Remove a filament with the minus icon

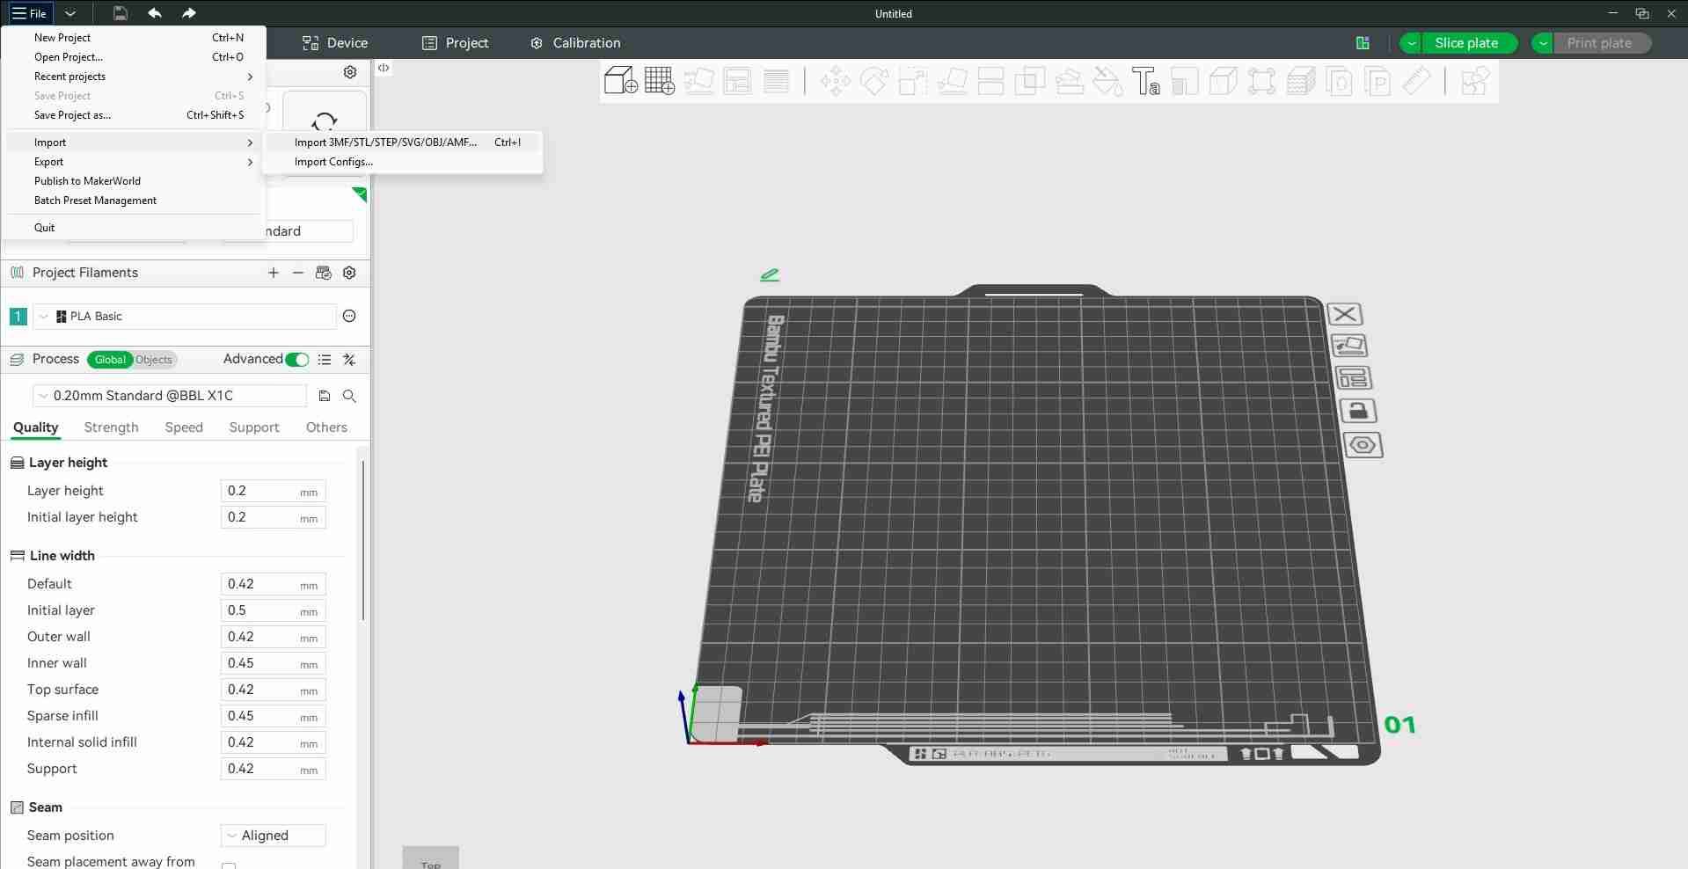298,273
